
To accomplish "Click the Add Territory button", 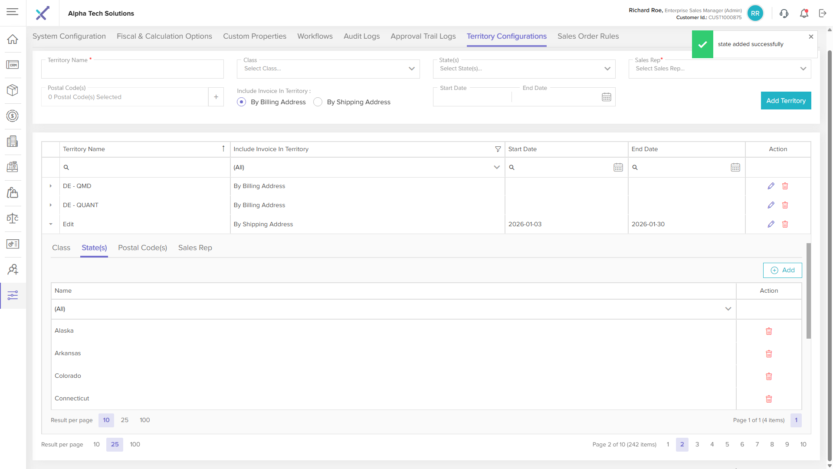I will [x=785, y=101].
